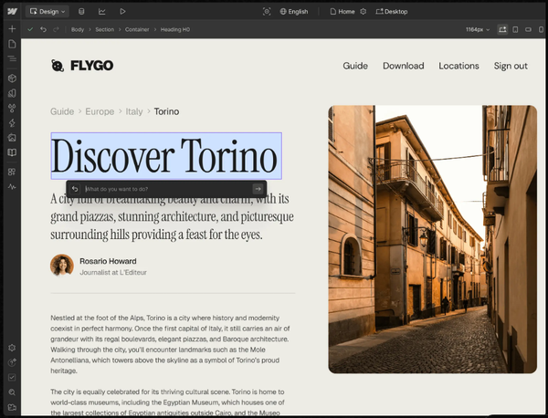Open the English locale selector
548x418 pixels.
(x=294, y=12)
